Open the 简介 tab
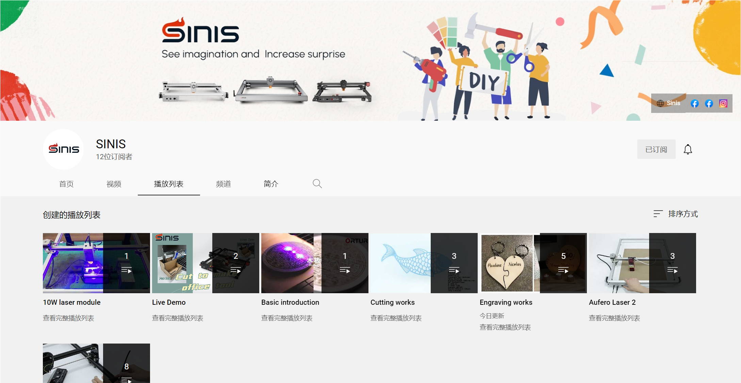 click(x=271, y=184)
